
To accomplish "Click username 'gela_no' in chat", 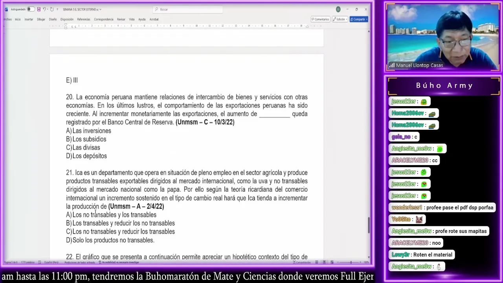I will tap(401, 137).
